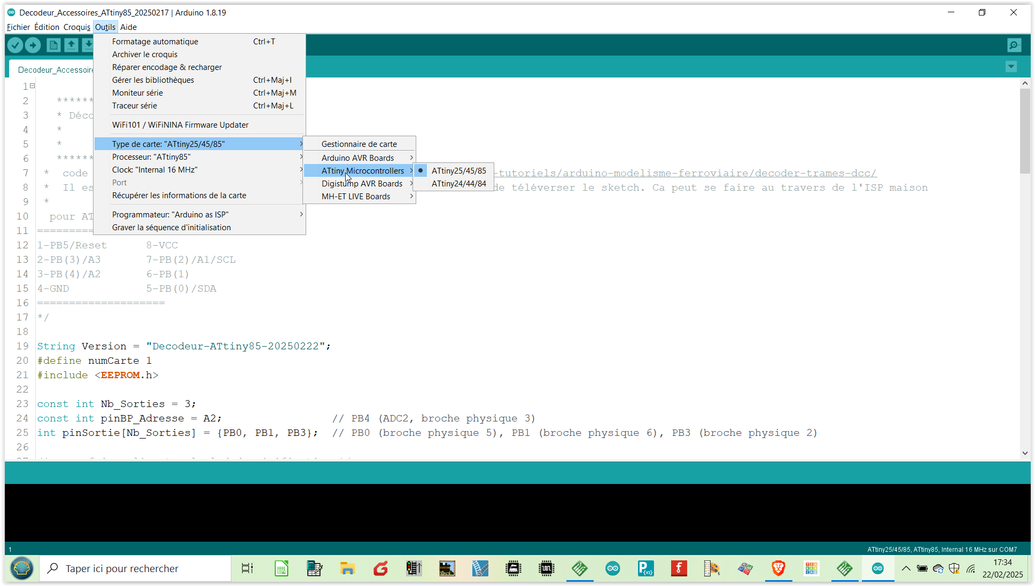Choose Archiver le croquis
Viewport: 1035px width, 586px height.
pyautogui.click(x=199, y=54)
